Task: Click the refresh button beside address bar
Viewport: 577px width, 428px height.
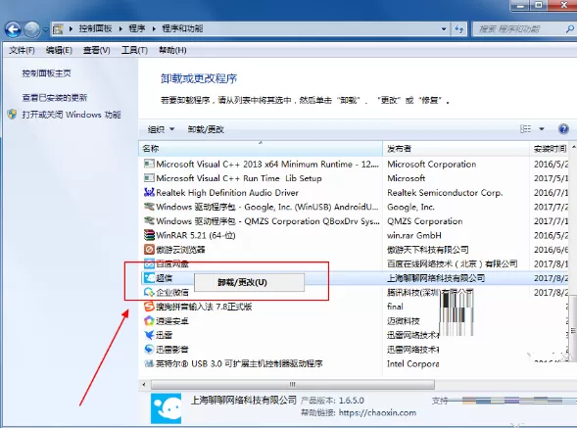Action: click(x=459, y=29)
